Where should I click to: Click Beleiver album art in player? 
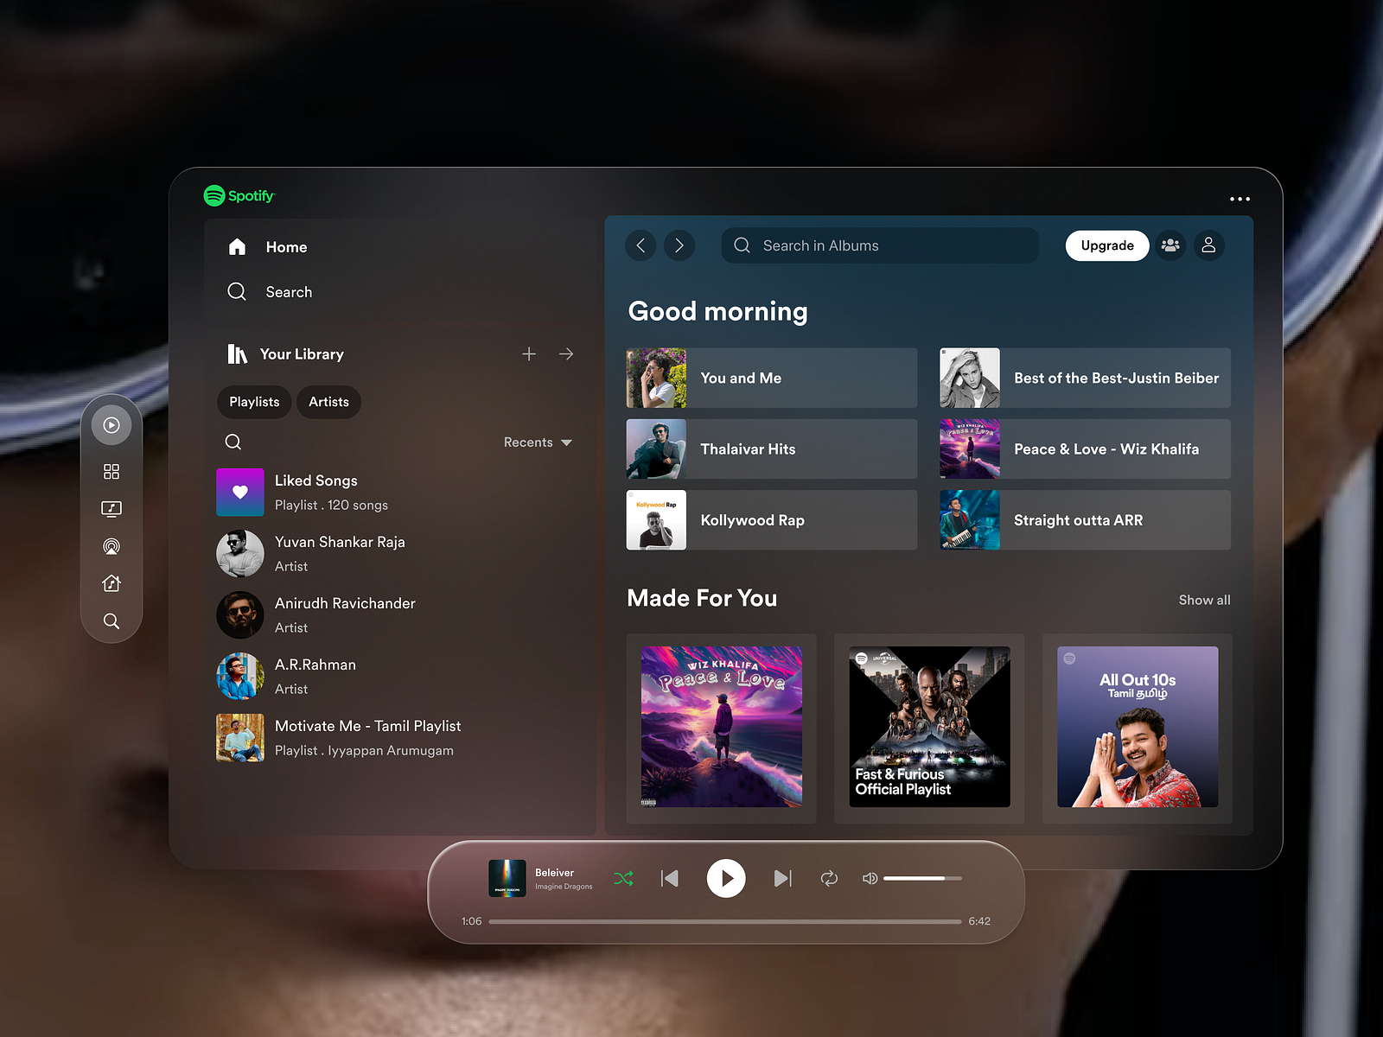(507, 878)
